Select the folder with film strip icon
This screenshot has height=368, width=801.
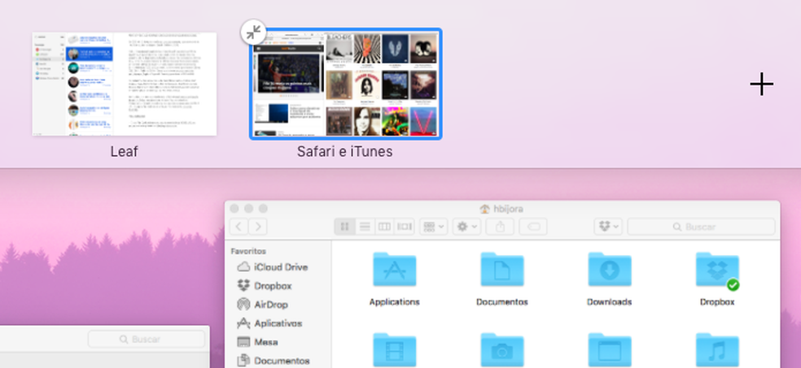tap(394, 350)
